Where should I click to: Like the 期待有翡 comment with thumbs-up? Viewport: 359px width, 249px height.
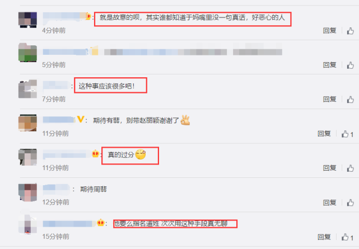point(347,134)
